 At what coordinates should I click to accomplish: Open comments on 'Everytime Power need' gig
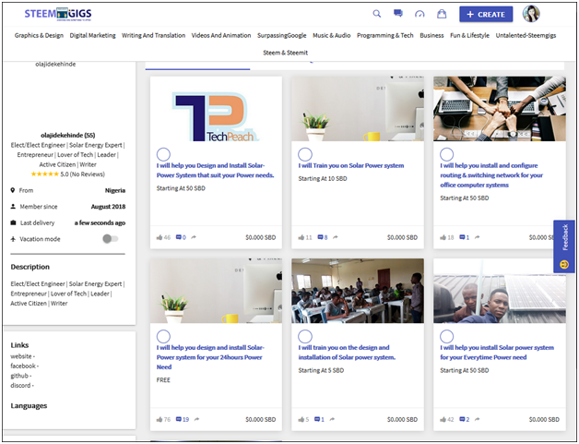465,419
